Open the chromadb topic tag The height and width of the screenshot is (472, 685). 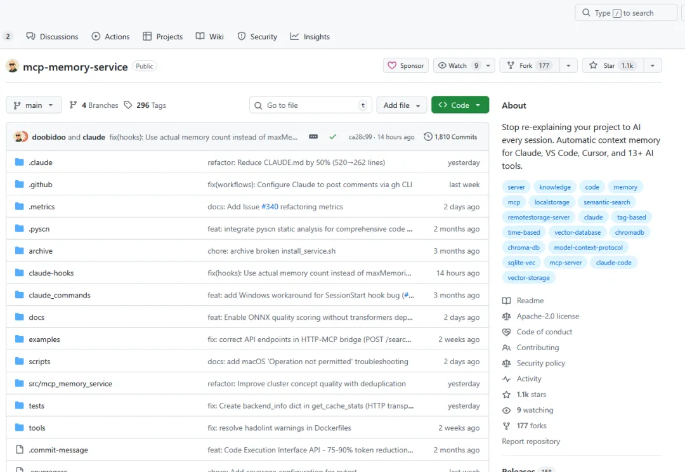click(629, 232)
